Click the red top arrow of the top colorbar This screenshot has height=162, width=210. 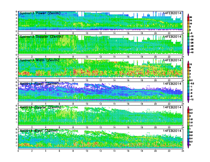188,15
